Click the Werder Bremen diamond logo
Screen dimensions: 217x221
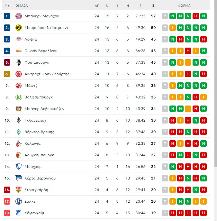[19, 132]
